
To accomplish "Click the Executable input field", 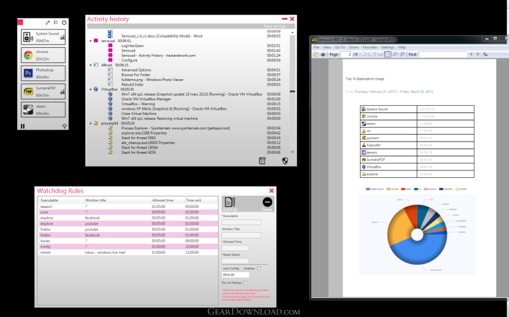I will [x=241, y=222].
